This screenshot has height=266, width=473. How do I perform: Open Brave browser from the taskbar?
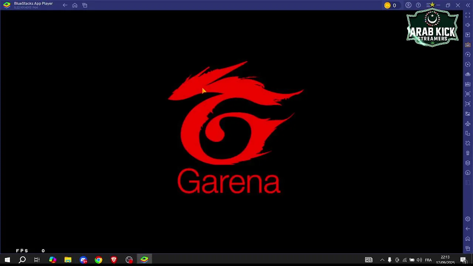coord(114,260)
